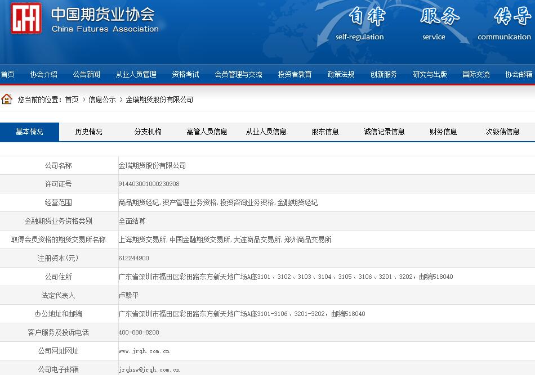Click service phone number 400-888-8208
This screenshot has width=535, height=375.
pos(139,332)
